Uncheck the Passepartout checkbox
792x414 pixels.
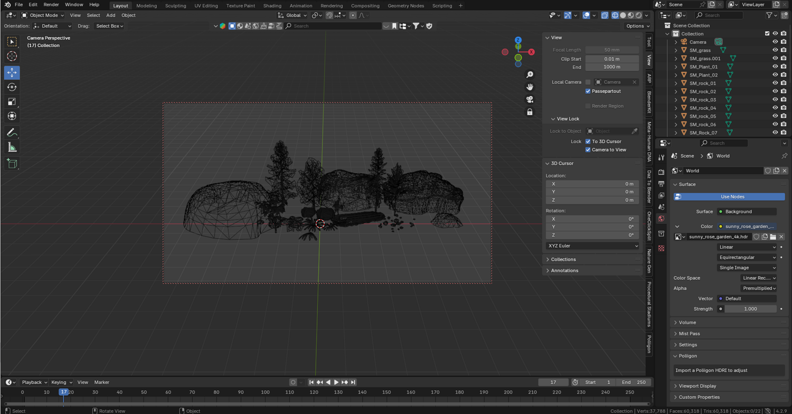tap(588, 91)
